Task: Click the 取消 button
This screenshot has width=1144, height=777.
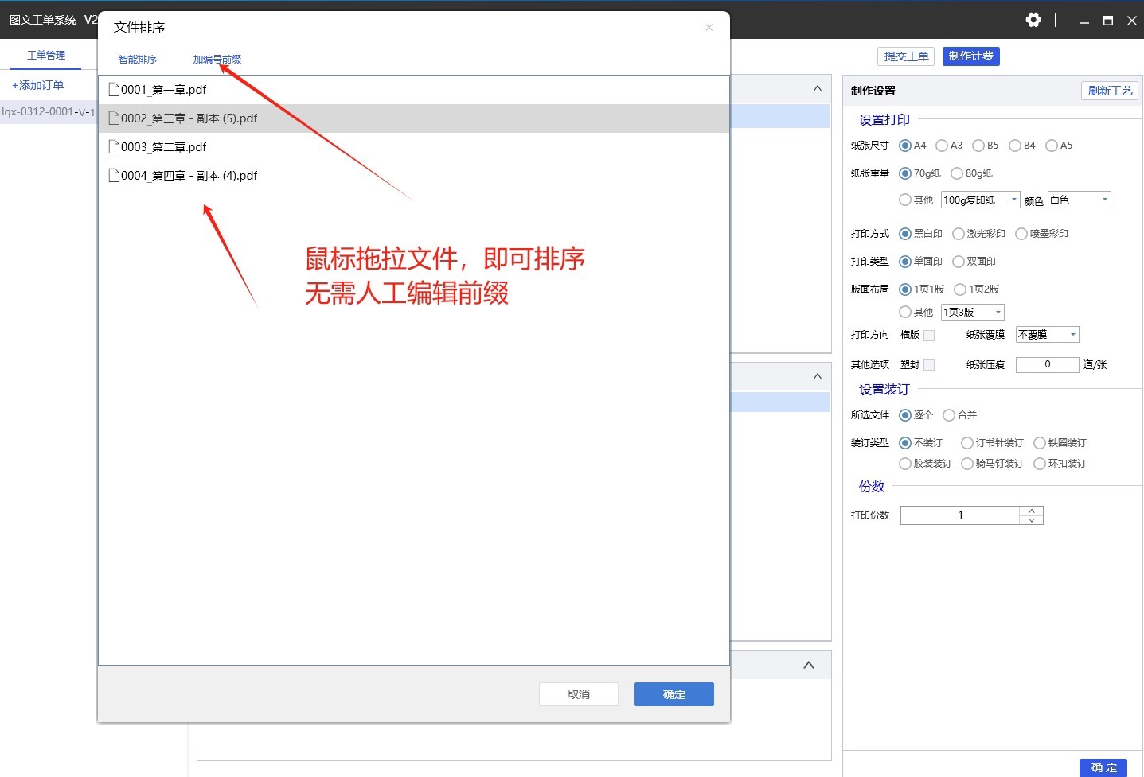Action: click(x=579, y=694)
